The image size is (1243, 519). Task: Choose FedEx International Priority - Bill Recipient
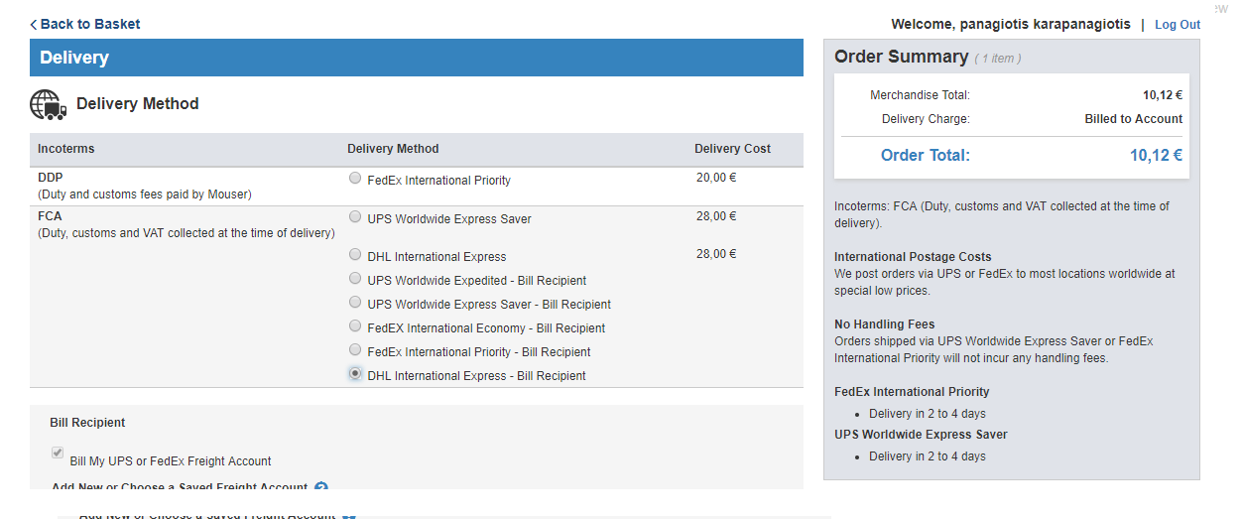355,350
